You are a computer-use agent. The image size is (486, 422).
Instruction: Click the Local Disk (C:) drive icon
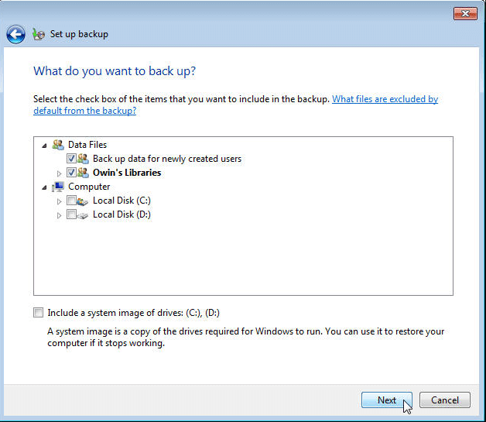coord(83,201)
